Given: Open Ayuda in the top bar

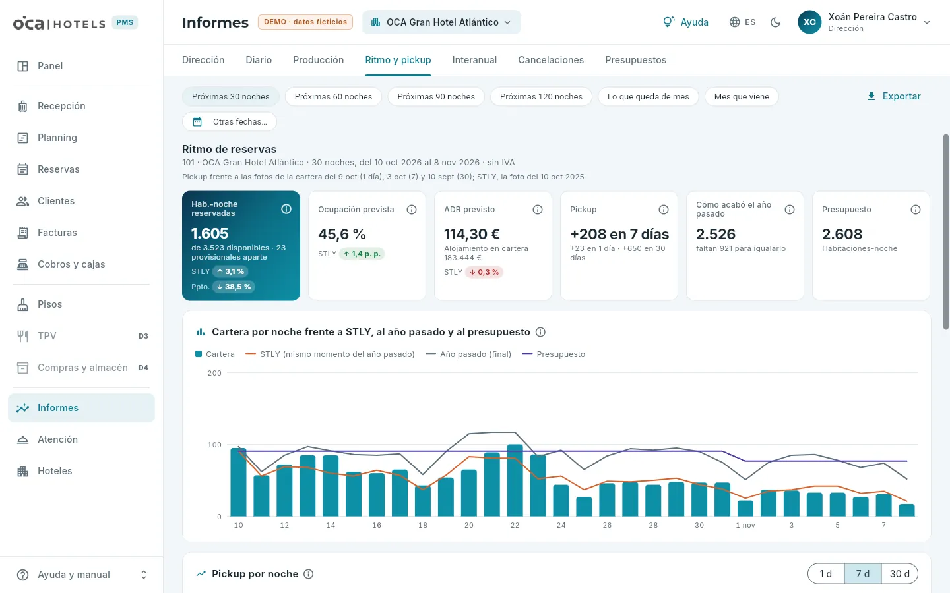Looking at the screenshot, I should click(x=686, y=22).
